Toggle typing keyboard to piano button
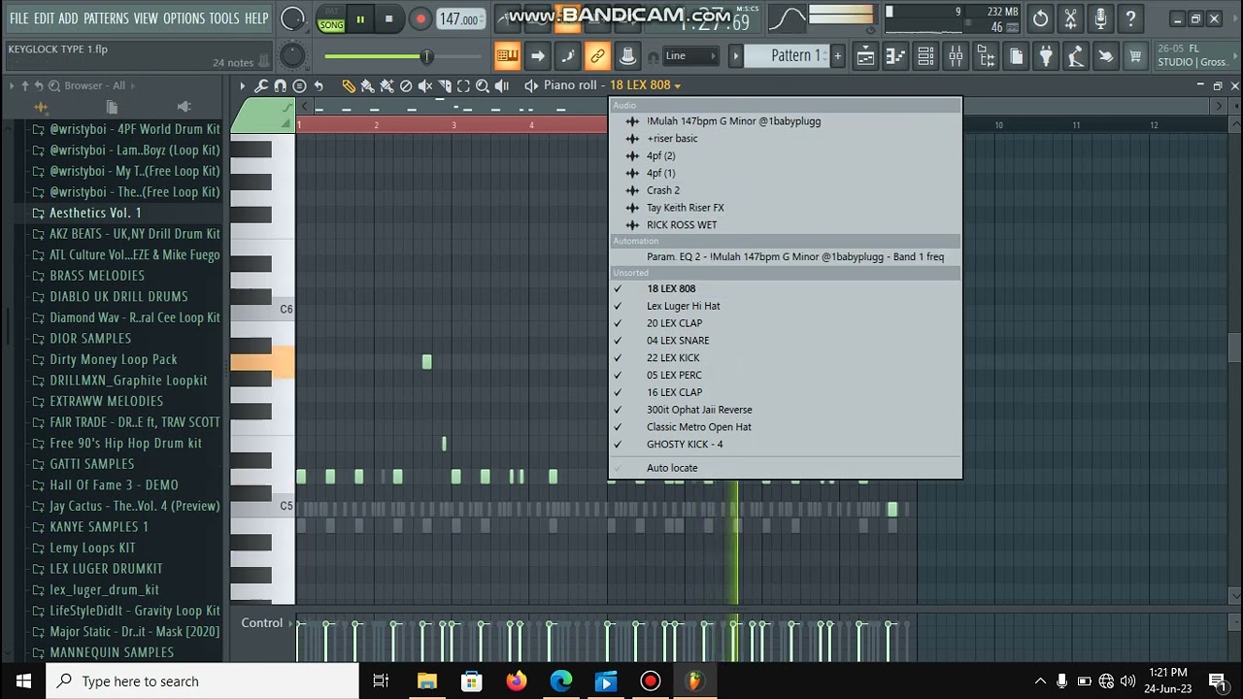1243x699 pixels. pos(507,56)
